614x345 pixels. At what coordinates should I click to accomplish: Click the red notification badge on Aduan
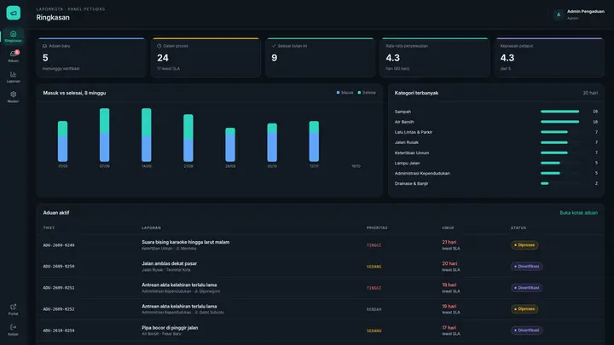[x=17, y=52]
